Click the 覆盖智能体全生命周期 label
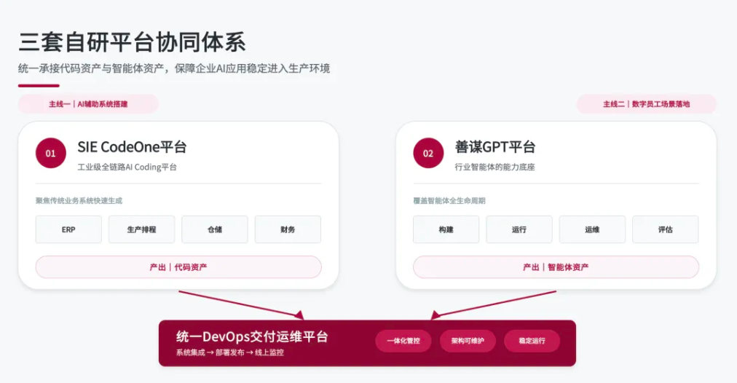 pos(449,201)
